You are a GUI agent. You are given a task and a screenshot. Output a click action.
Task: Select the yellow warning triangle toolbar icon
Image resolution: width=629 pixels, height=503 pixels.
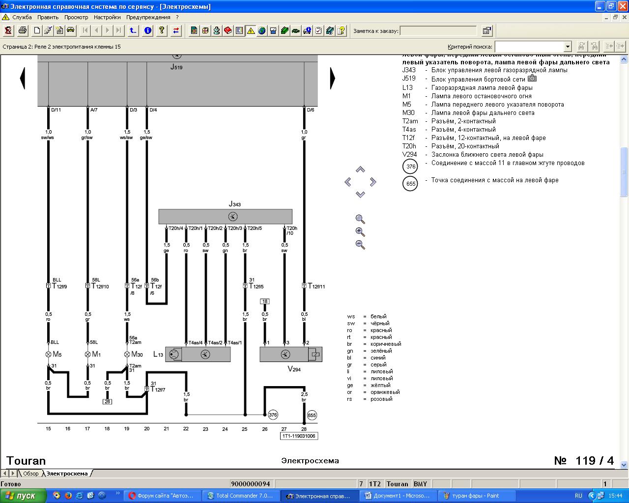click(251, 30)
